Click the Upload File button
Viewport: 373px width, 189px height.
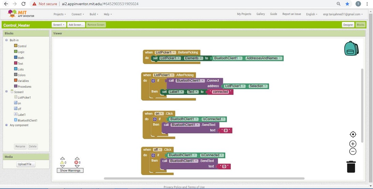pos(26,164)
